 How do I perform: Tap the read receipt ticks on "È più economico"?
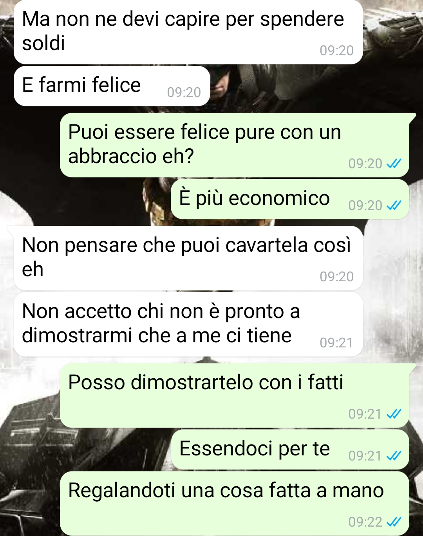click(394, 205)
